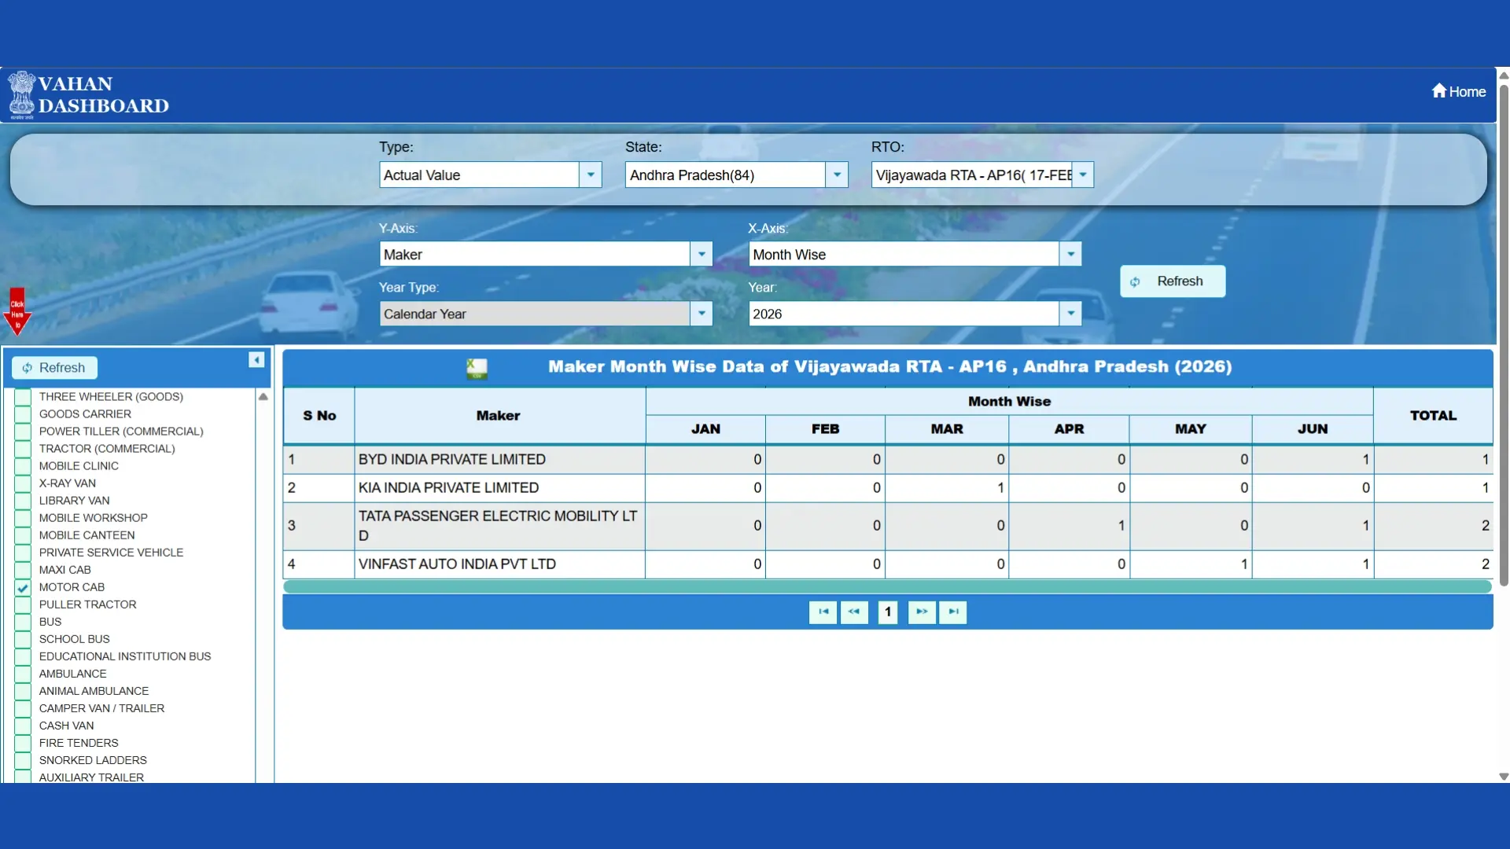Click the page scroll down arrow
This screenshot has height=849, width=1510.
click(x=1504, y=777)
